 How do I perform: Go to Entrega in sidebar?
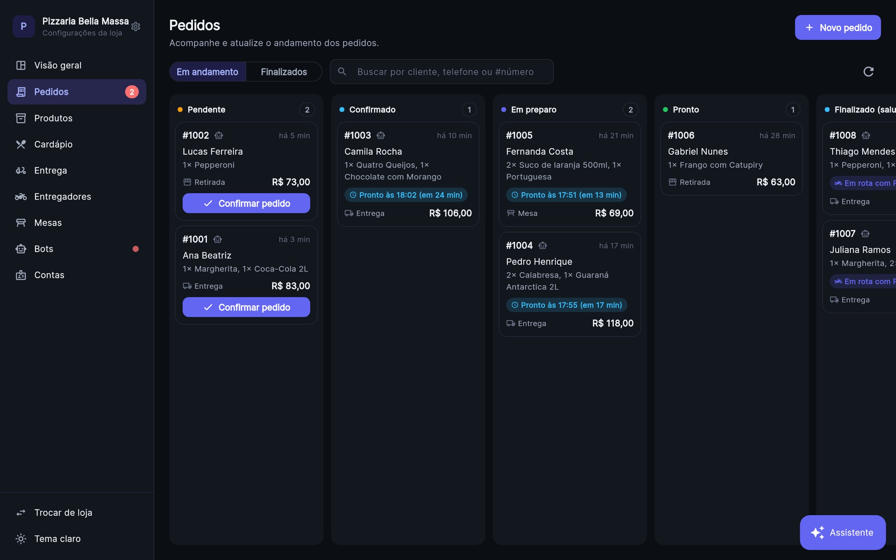pos(77,170)
